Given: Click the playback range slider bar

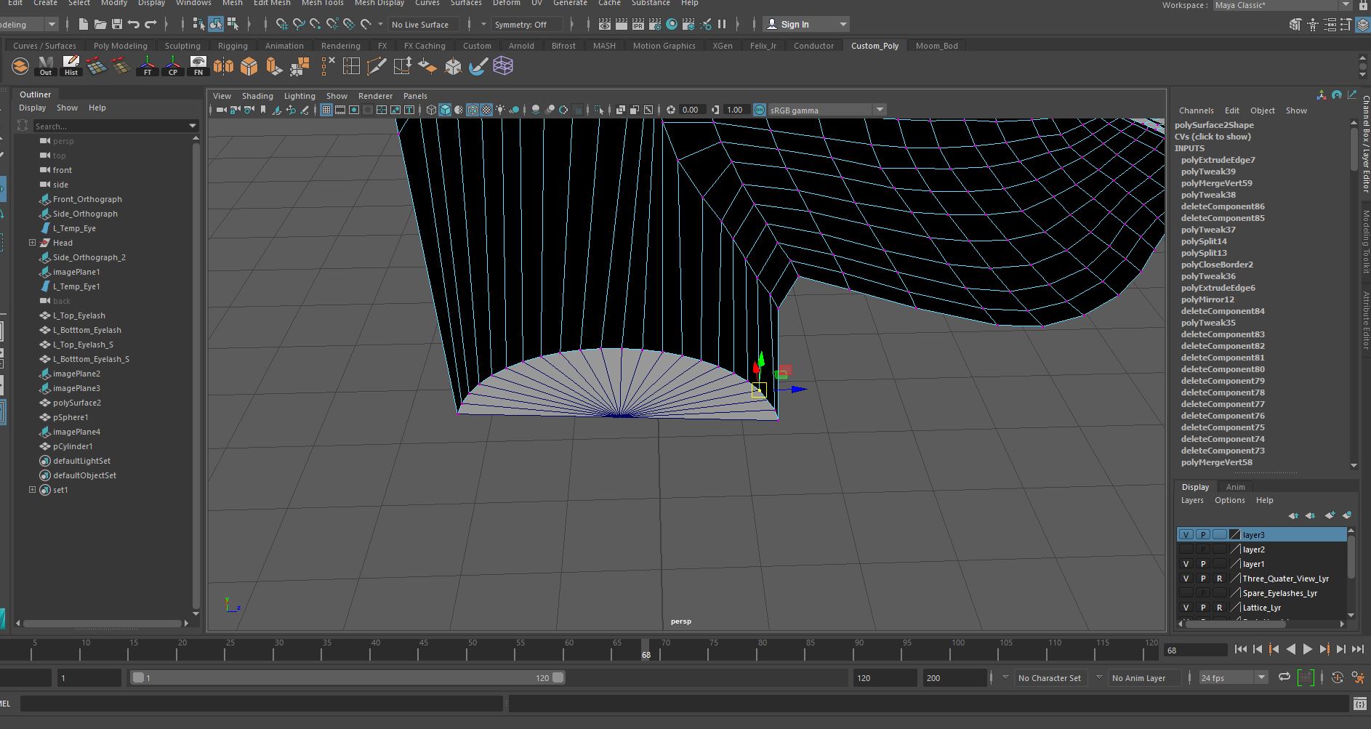Looking at the screenshot, I should [x=347, y=677].
